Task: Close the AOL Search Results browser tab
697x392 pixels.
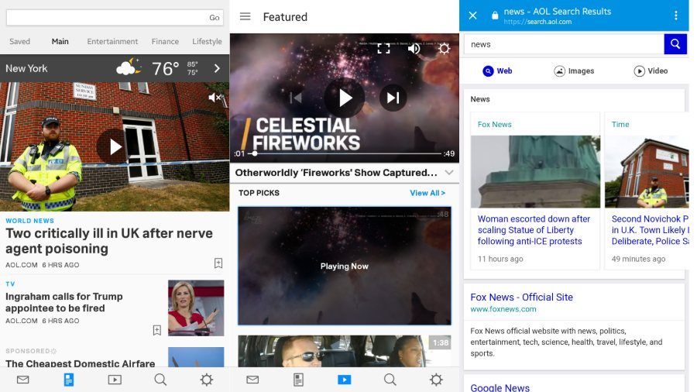Action: point(472,15)
